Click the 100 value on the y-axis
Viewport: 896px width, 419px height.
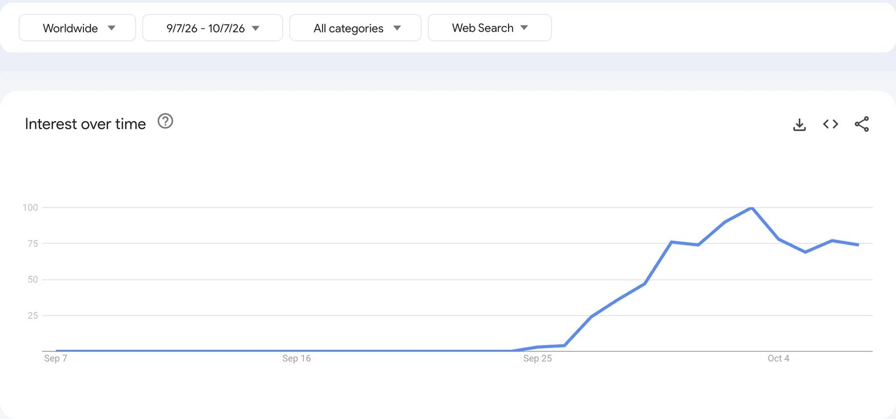click(30, 208)
